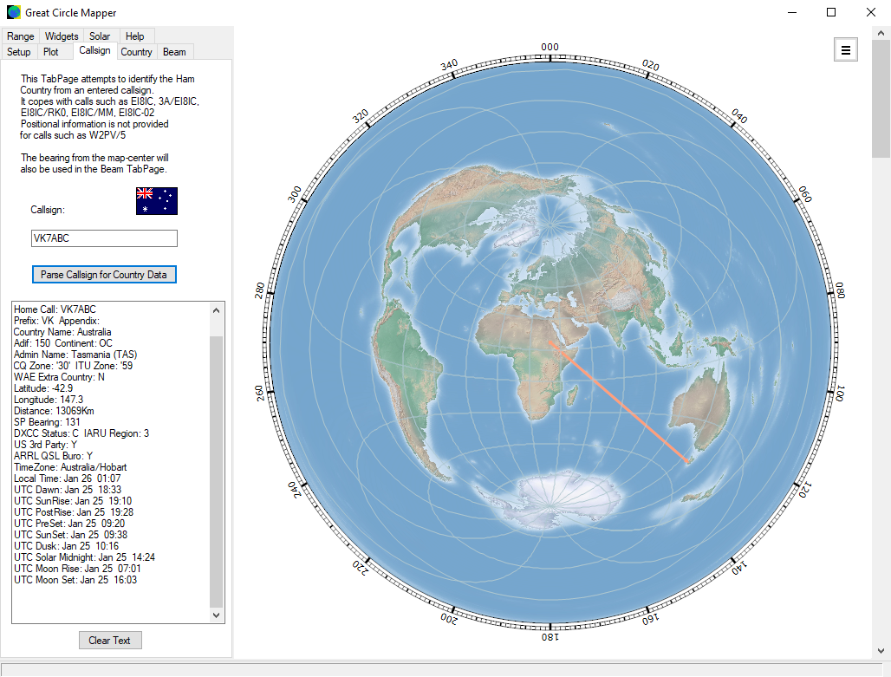Open the hamburger menu on the map
This screenshot has height=677, width=891.
pyautogui.click(x=846, y=50)
